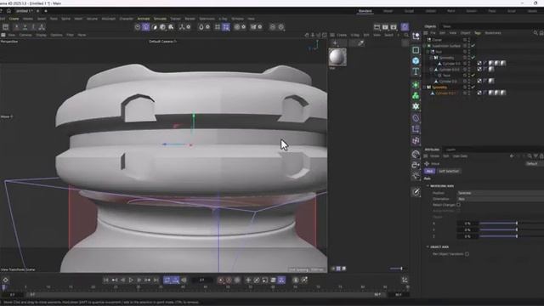The image size is (544, 306).
Task: Switch to the Objects manager tab
Action: tap(430, 26)
